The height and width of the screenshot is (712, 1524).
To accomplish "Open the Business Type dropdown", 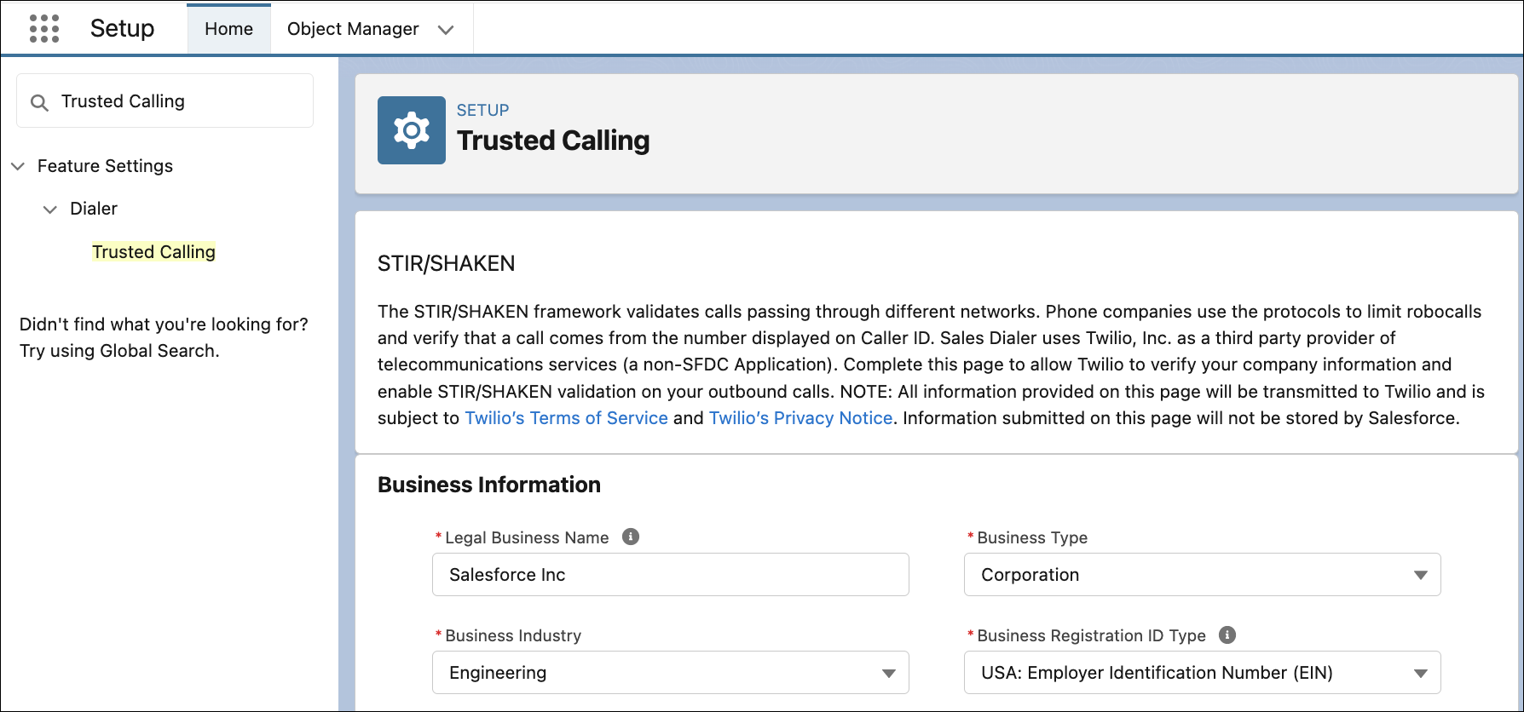I will click(x=1203, y=575).
